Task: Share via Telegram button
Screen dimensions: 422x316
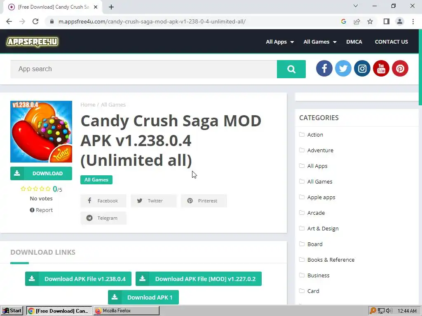Action: tap(103, 218)
